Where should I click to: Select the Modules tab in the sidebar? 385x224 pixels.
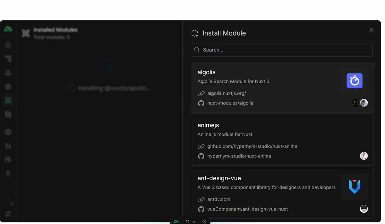pos(8,100)
